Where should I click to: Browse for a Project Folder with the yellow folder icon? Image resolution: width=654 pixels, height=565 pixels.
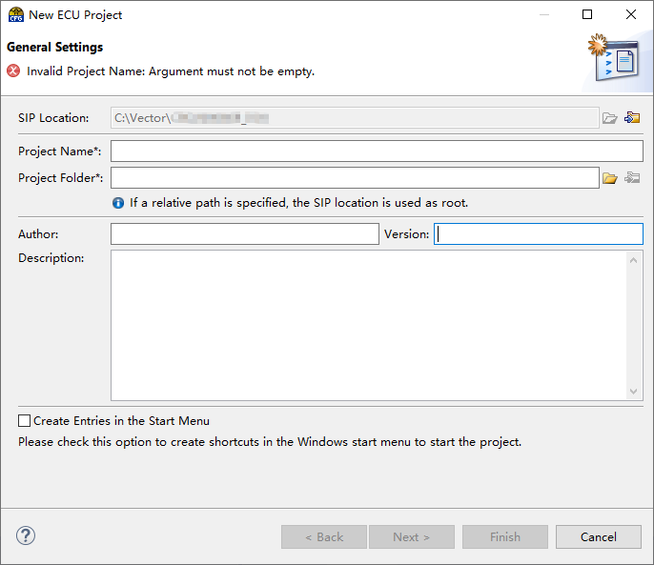point(610,178)
